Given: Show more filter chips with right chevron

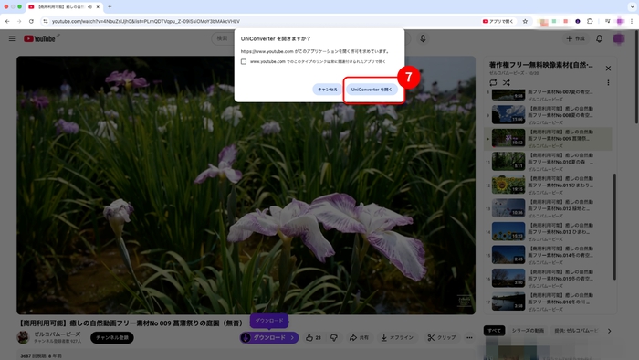Looking at the screenshot, I should pyautogui.click(x=609, y=331).
